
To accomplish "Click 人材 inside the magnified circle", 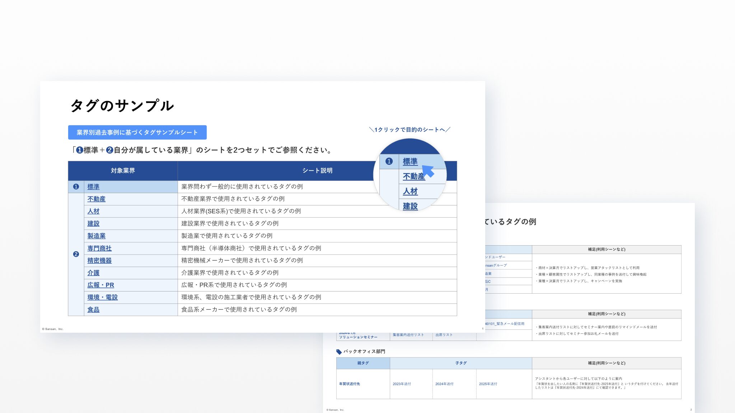I will [410, 191].
